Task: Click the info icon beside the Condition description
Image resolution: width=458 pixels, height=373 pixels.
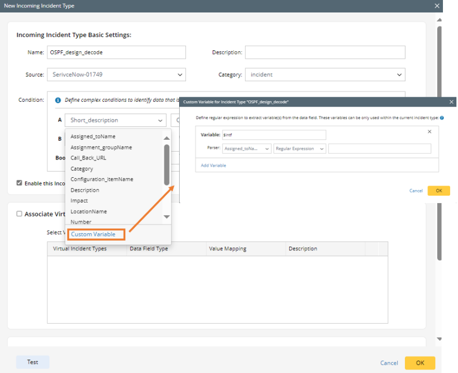Action: tap(58, 100)
